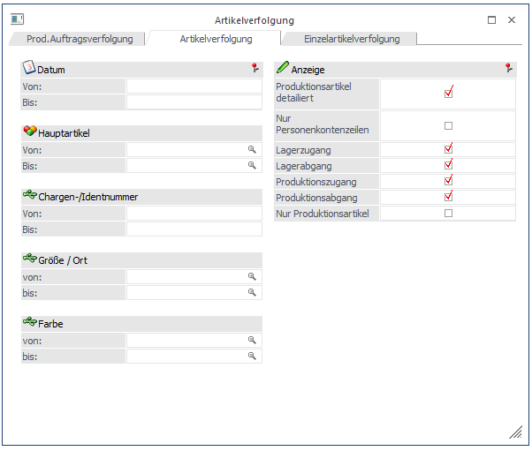
Task: Click the Datum Von input field
Action: click(194, 86)
